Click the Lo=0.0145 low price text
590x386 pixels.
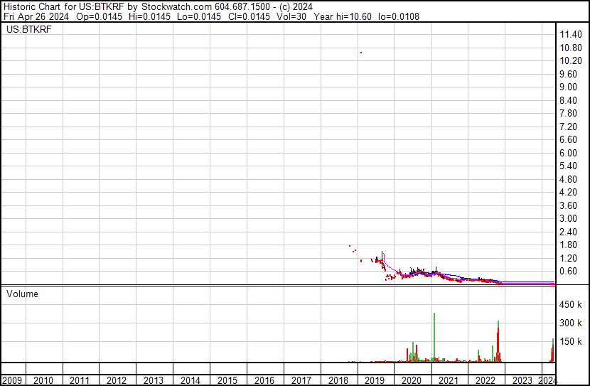pyautogui.click(x=198, y=17)
